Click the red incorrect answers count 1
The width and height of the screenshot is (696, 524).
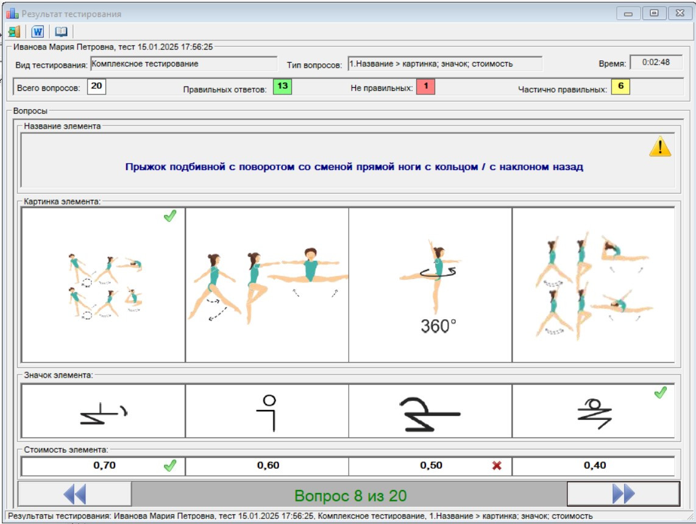coord(425,87)
